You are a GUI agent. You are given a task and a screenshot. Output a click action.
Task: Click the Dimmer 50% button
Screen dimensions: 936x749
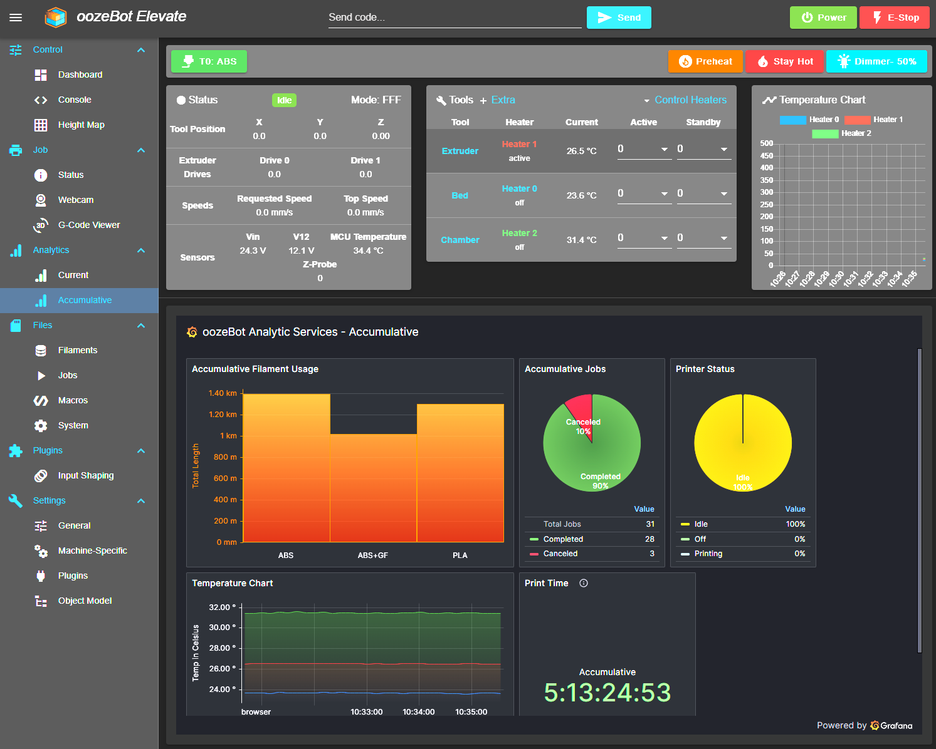(x=876, y=61)
